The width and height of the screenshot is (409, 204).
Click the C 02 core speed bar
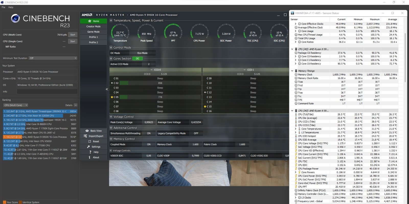160,83
